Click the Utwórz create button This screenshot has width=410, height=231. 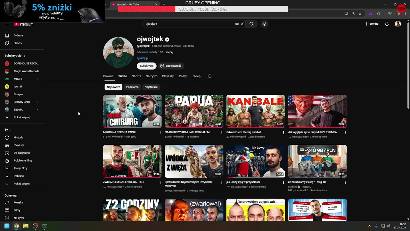pos(372,24)
